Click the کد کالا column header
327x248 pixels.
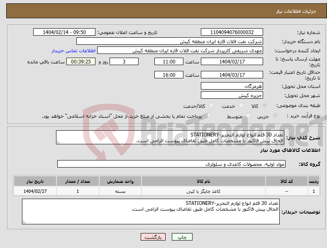287,181
